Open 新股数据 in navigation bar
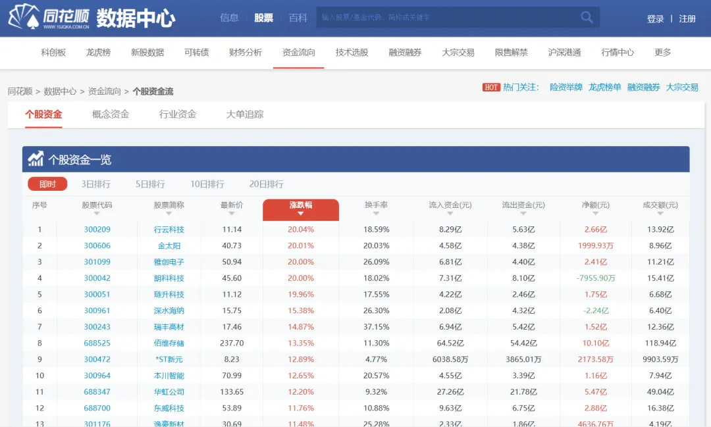 coord(147,53)
